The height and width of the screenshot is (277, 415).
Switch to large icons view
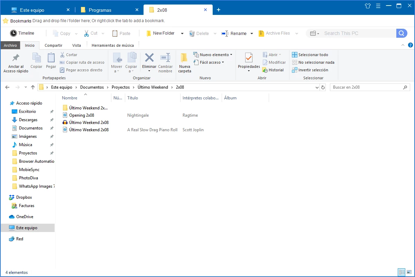coord(409,272)
